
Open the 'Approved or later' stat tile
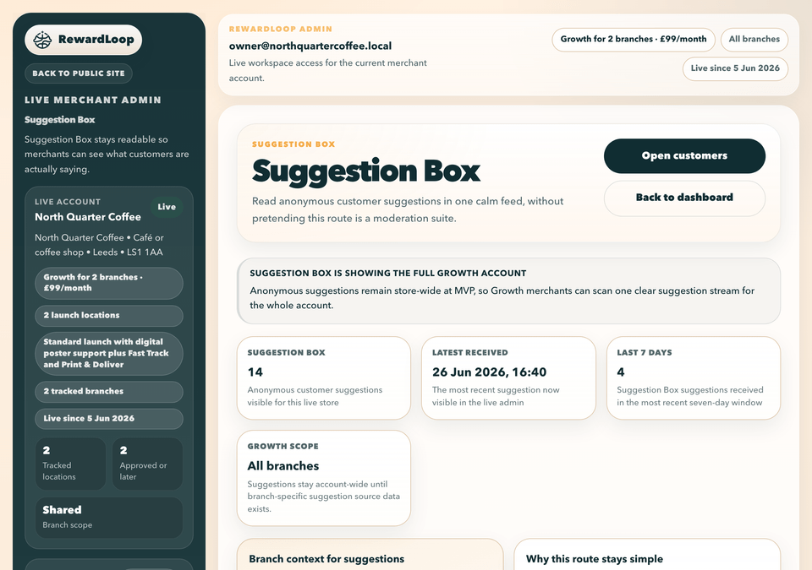(147, 464)
